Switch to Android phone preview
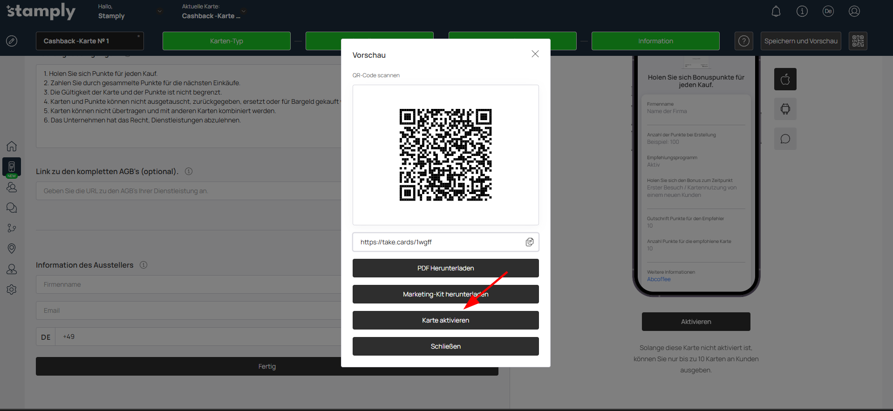 (x=785, y=109)
